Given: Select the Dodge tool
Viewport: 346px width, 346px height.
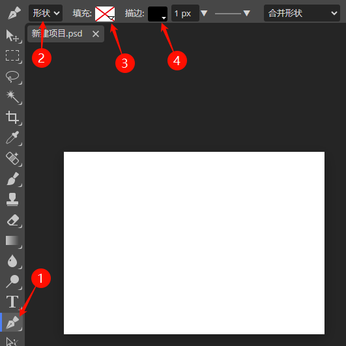Looking at the screenshot, I should pos(13,281).
